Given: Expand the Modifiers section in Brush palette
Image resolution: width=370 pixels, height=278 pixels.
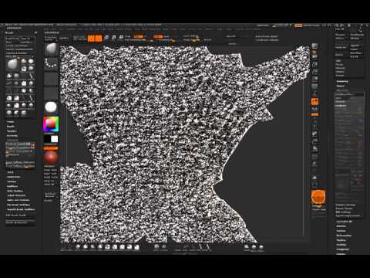Looking at the screenshot, I should tap(12, 186).
